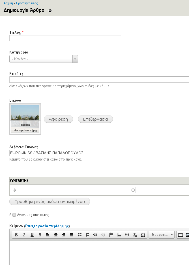The width and height of the screenshot is (189, 265).
Task: Click Προσθήκη ενός ακόμα αντικειμένου button
Action: (x=50, y=202)
